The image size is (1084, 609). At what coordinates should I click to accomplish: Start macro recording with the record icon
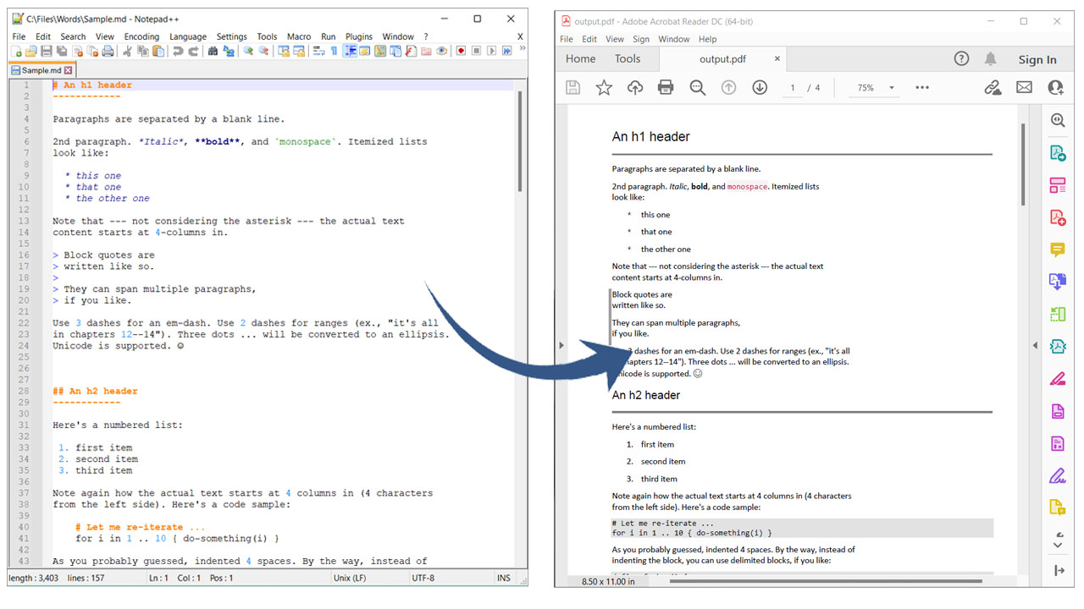pos(459,51)
